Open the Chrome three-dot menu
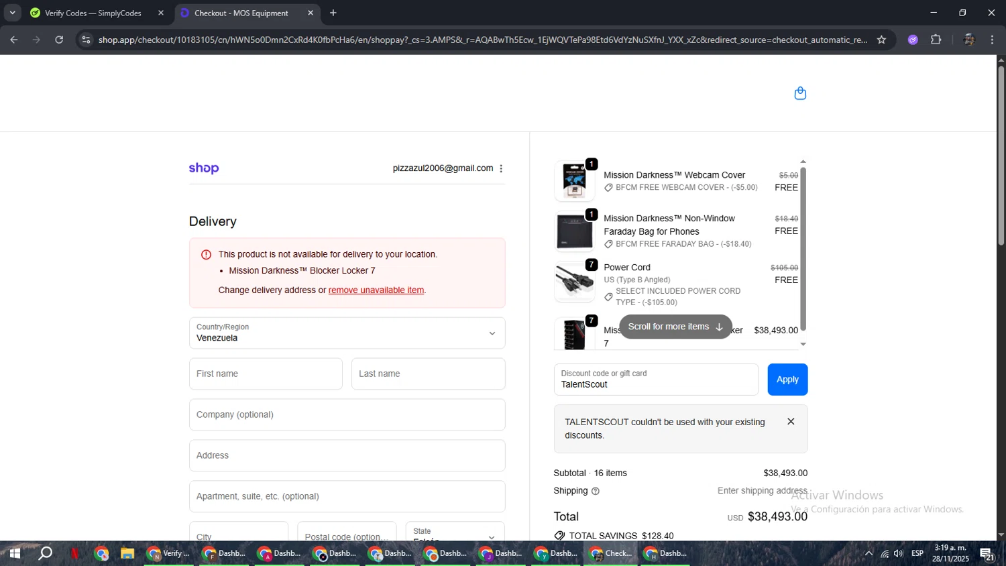The height and width of the screenshot is (566, 1006). 992,40
